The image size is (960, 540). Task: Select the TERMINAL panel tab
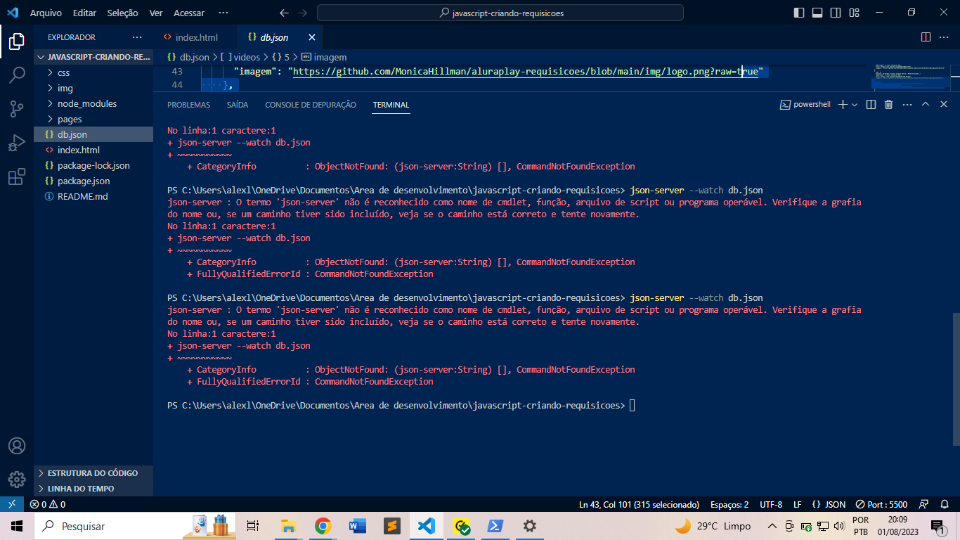pyautogui.click(x=391, y=105)
